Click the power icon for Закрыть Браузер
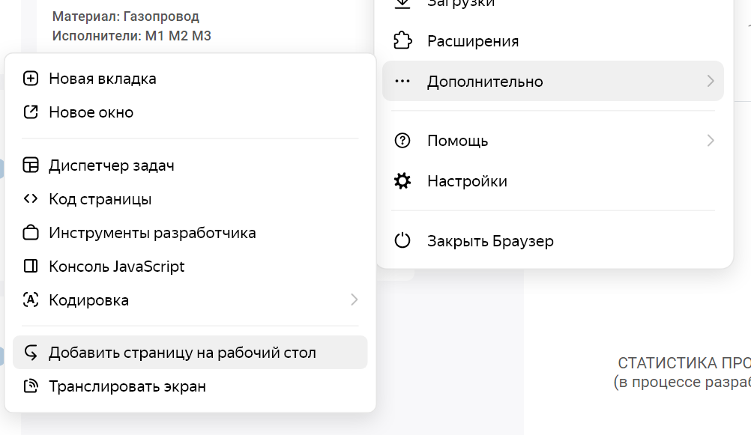The width and height of the screenshot is (751, 435). coord(402,241)
